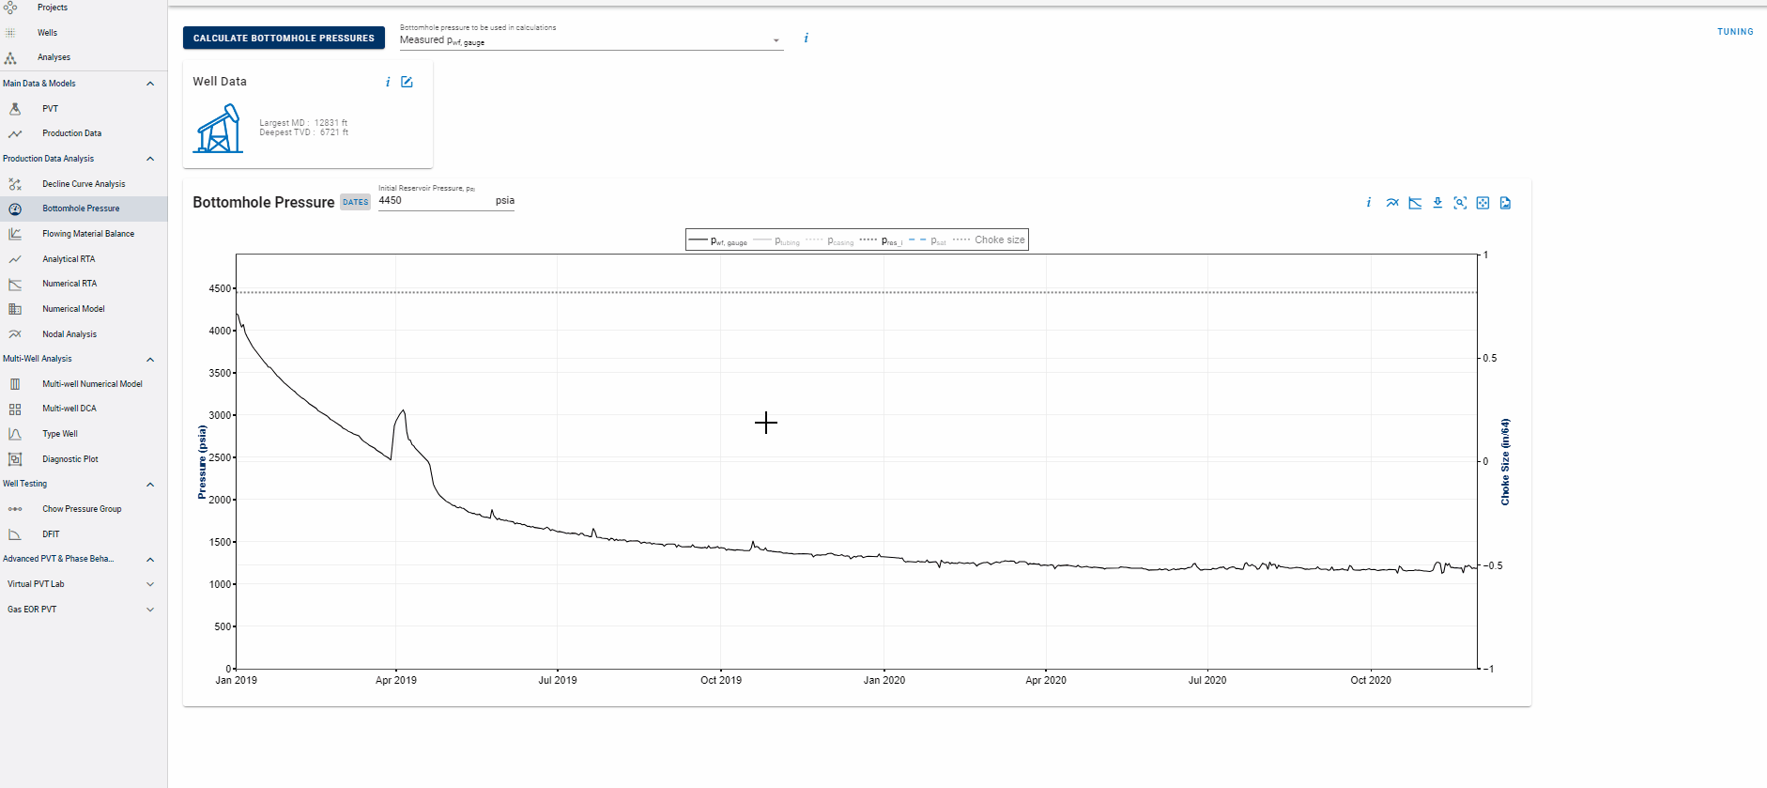This screenshot has height=788, width=1767.
Task: Open the TUNING link
Action: pyautogui.click(x=1735, y=32)
